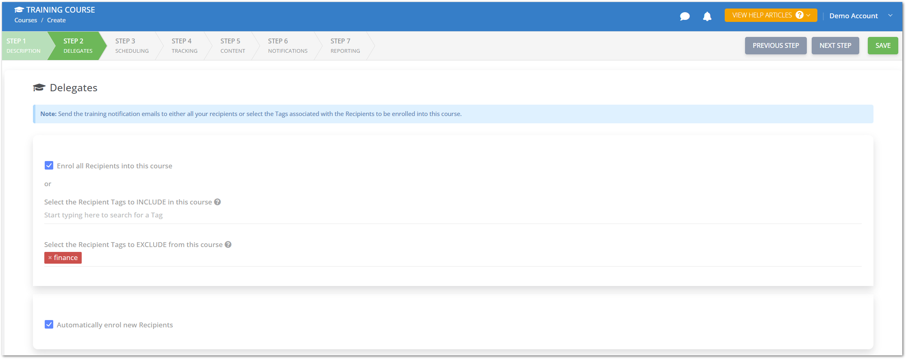Save the training course
906x359 pixels.
(x=883, y=45)
